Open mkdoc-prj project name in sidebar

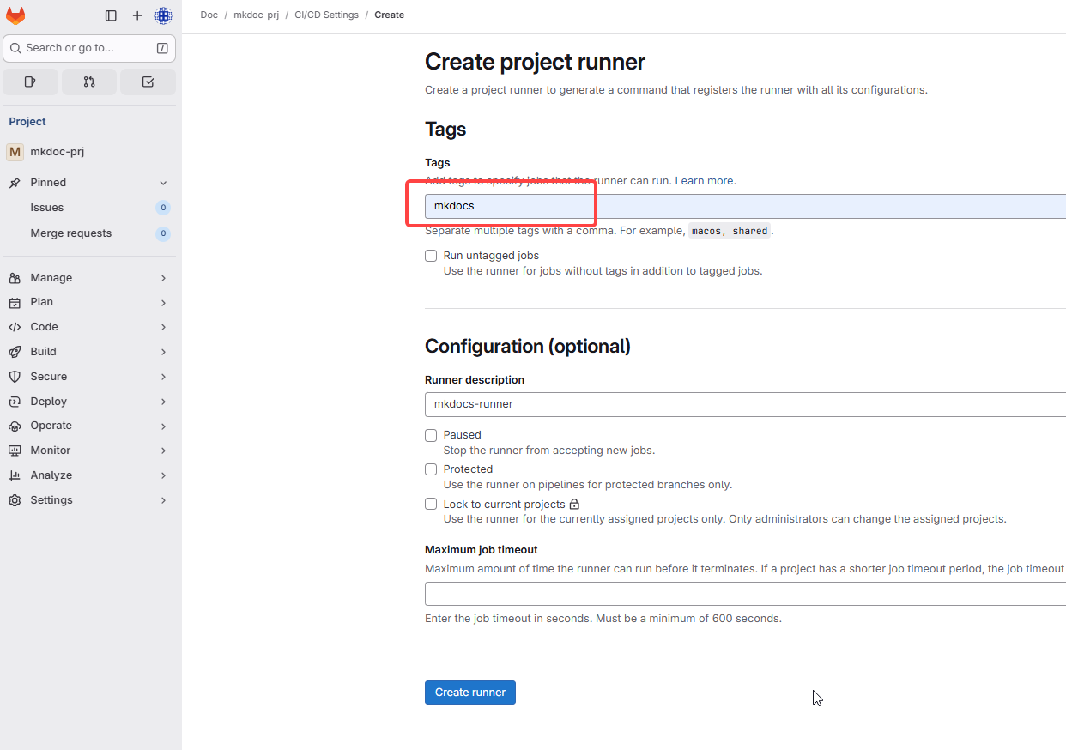pos(58,152)
